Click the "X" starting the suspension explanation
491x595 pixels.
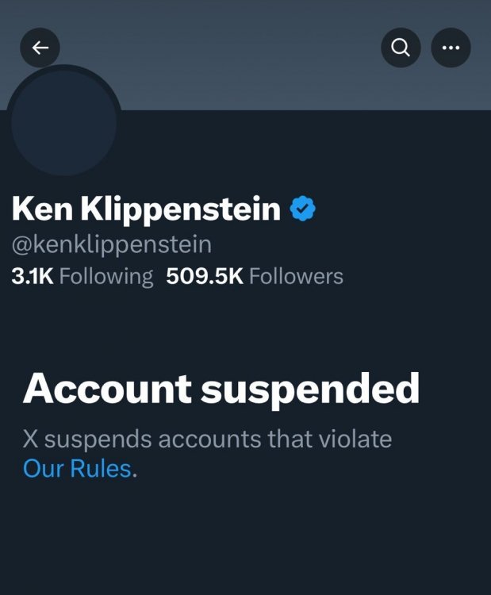[30, 439]
